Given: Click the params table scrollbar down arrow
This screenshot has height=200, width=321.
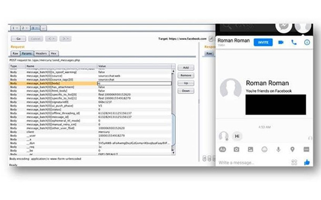Looking at the screenshot, I should (x=174, y=153).
